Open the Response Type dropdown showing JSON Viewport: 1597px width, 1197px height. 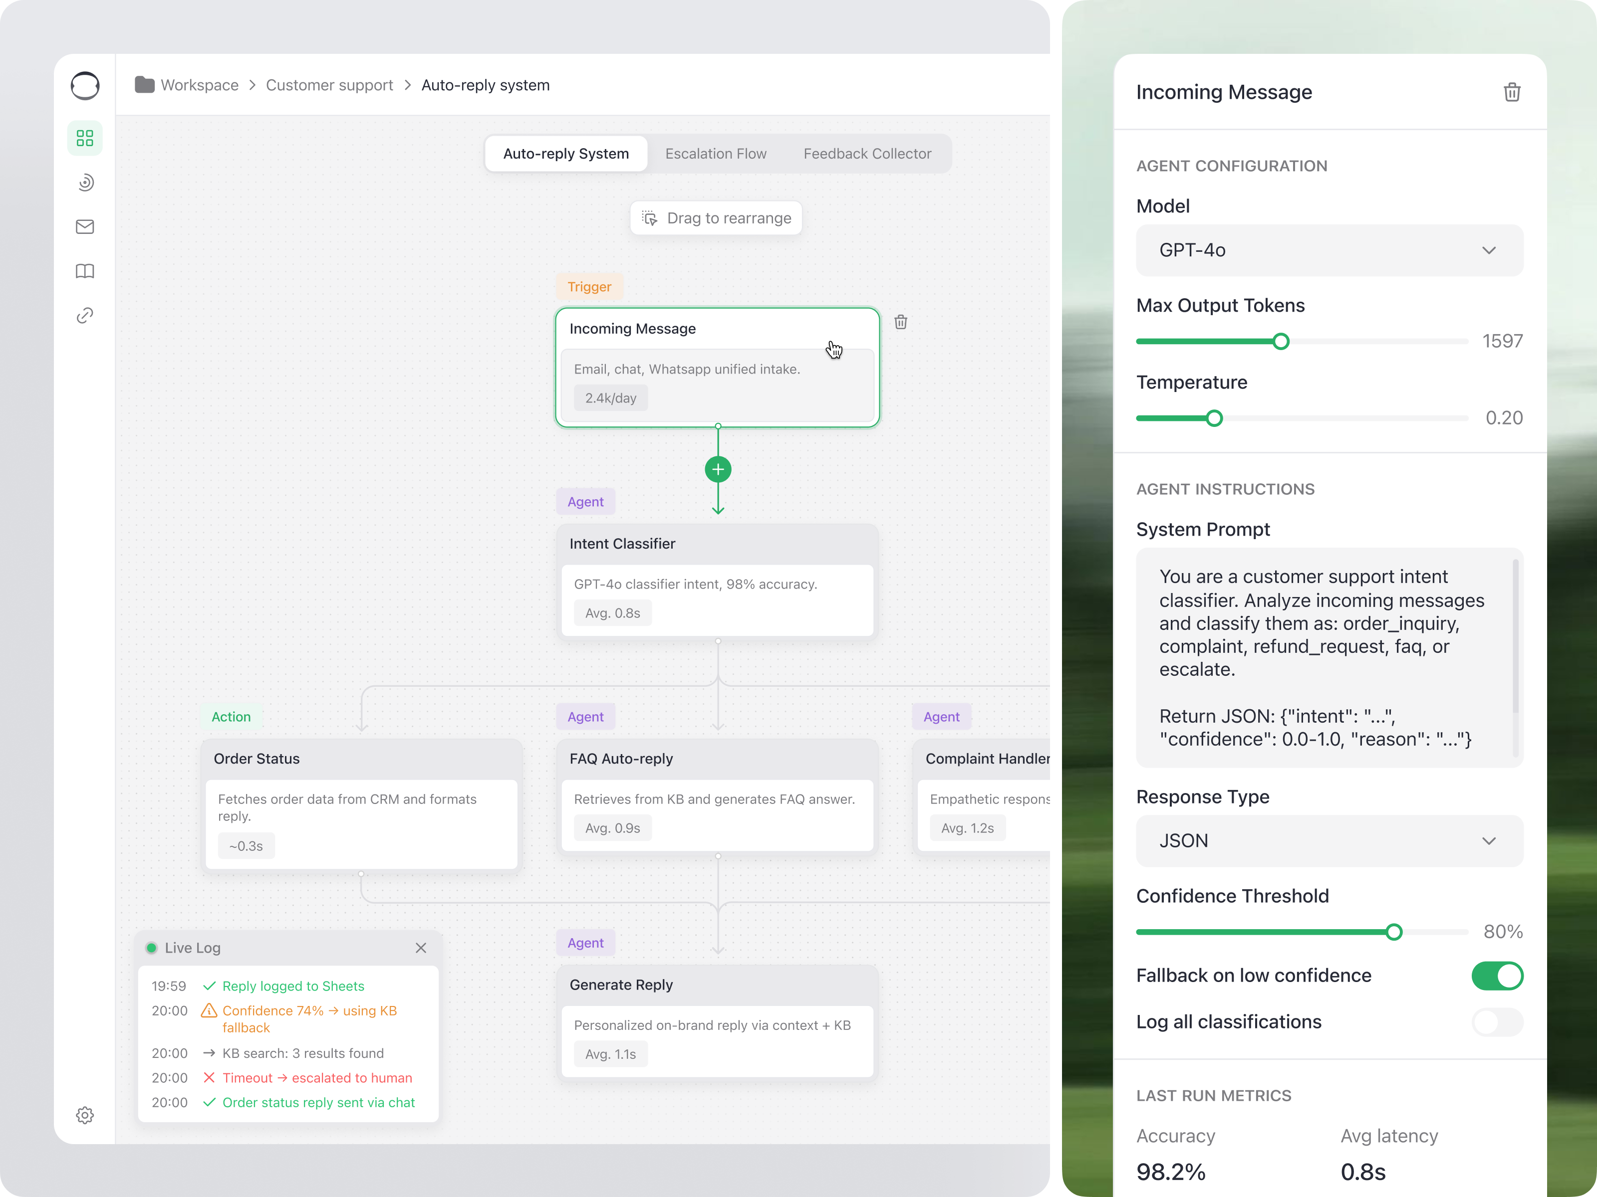coord(1329,841)
